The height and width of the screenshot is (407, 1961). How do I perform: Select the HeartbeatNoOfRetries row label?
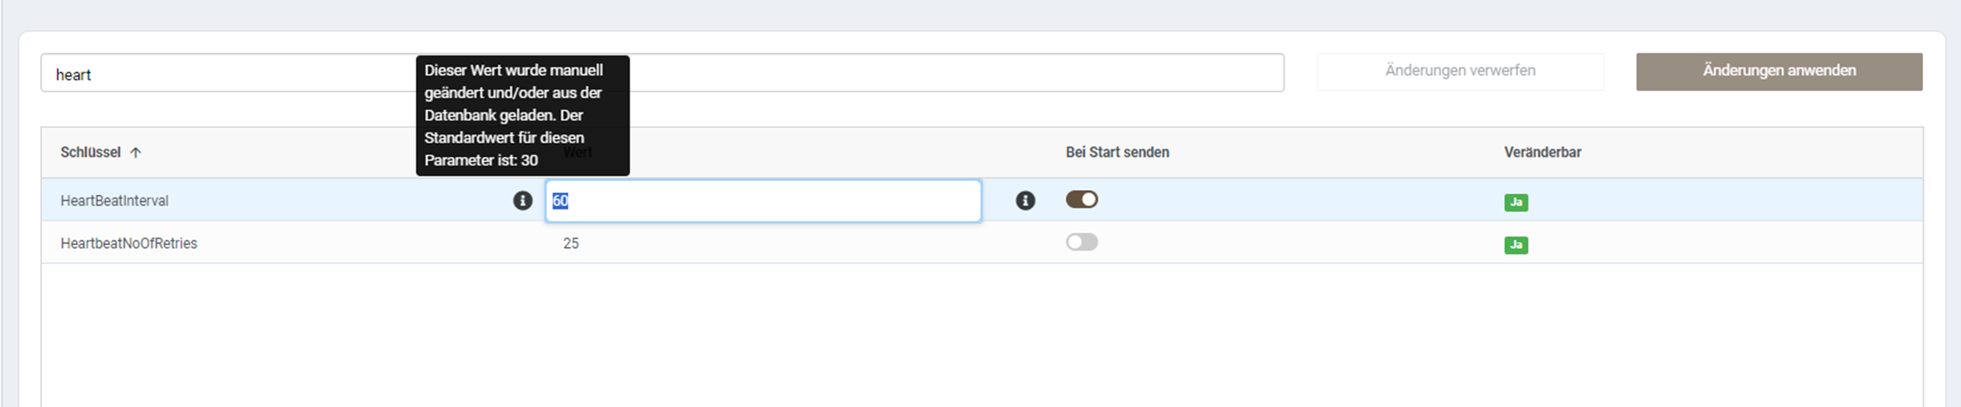(129, 243)
